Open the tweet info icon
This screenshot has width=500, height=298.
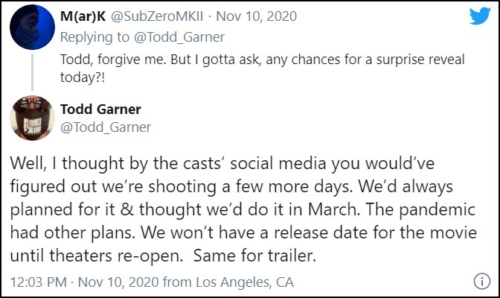coord(481,282)
